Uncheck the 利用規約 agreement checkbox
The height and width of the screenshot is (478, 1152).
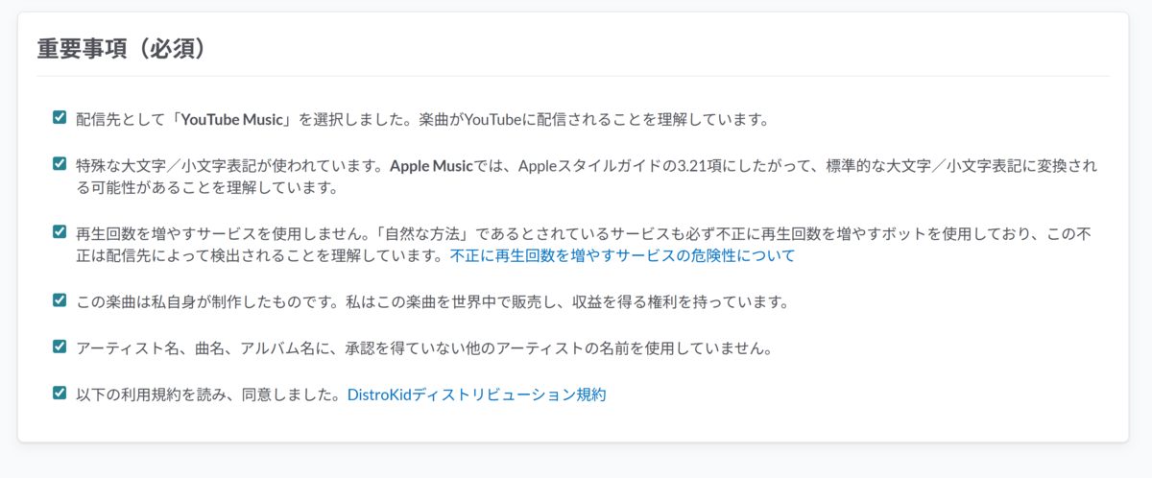[x=60, y=392]
